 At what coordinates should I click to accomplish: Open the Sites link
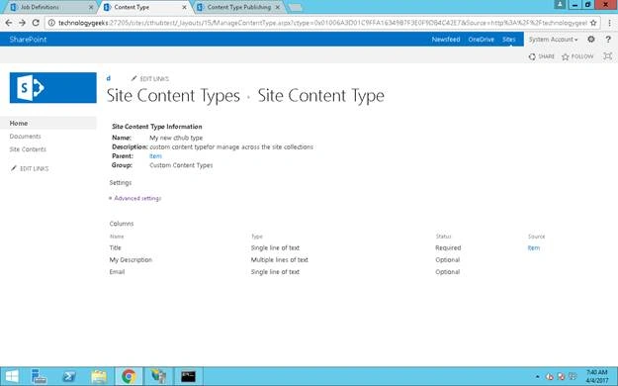pyautogui.click(x=509, y=39)
